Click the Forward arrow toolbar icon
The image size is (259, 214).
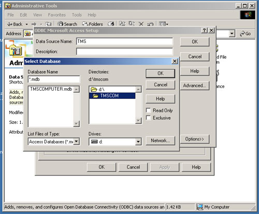tap(34, 24)
